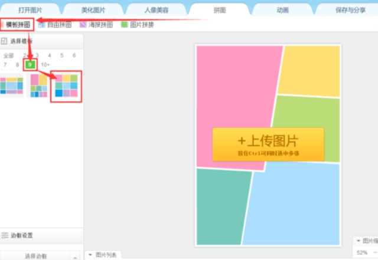
Task: Click the yellow collage cell
Action: (x=309, y=71)
